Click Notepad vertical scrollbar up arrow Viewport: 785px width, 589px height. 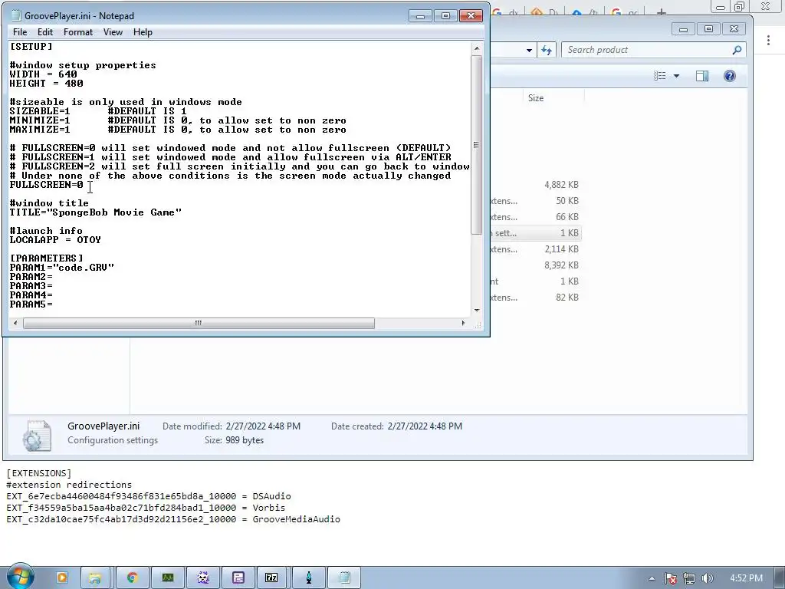pyautogui.click(x=477, y=48)
